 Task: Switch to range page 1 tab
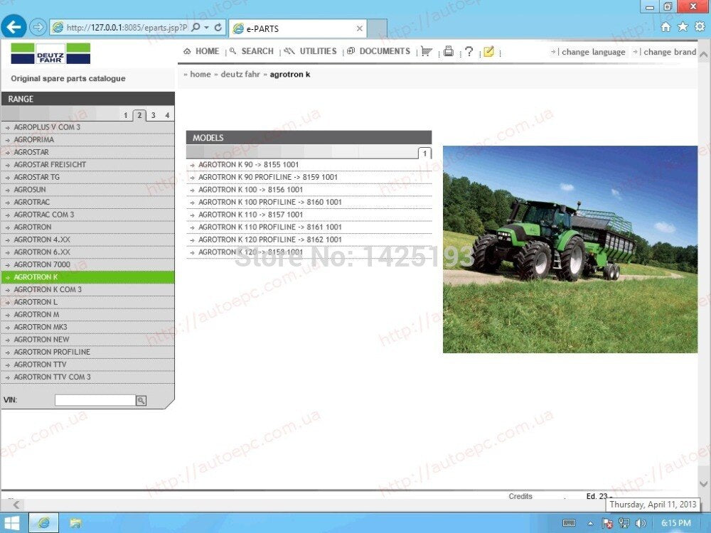click(x=126, y=115)
